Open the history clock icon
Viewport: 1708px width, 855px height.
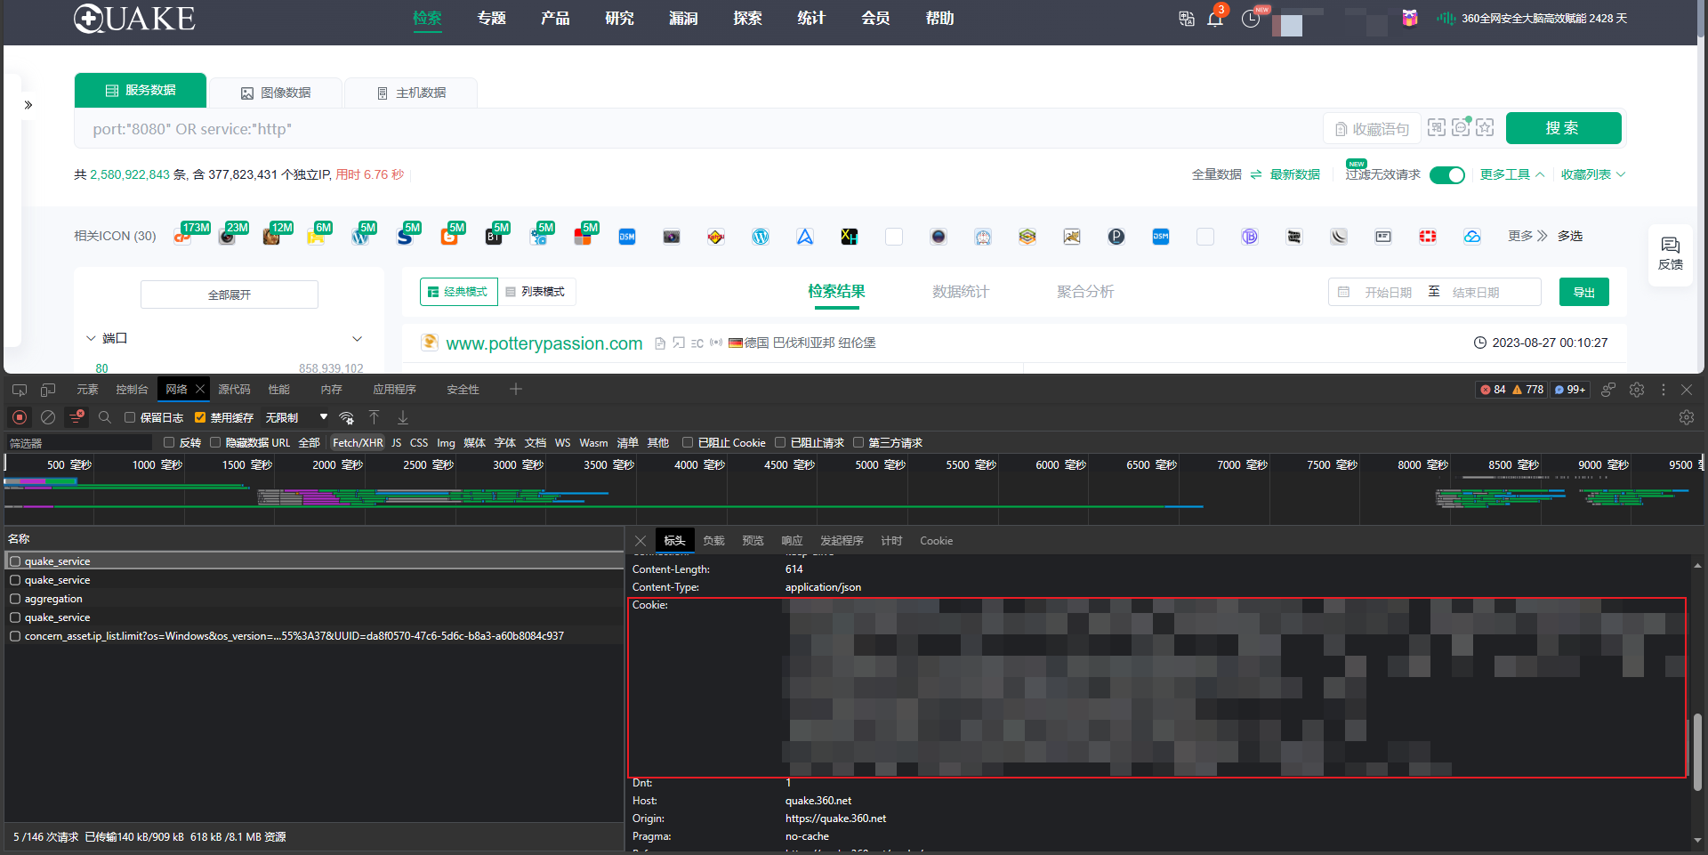pyautogui.click(x=1251, y=19)
